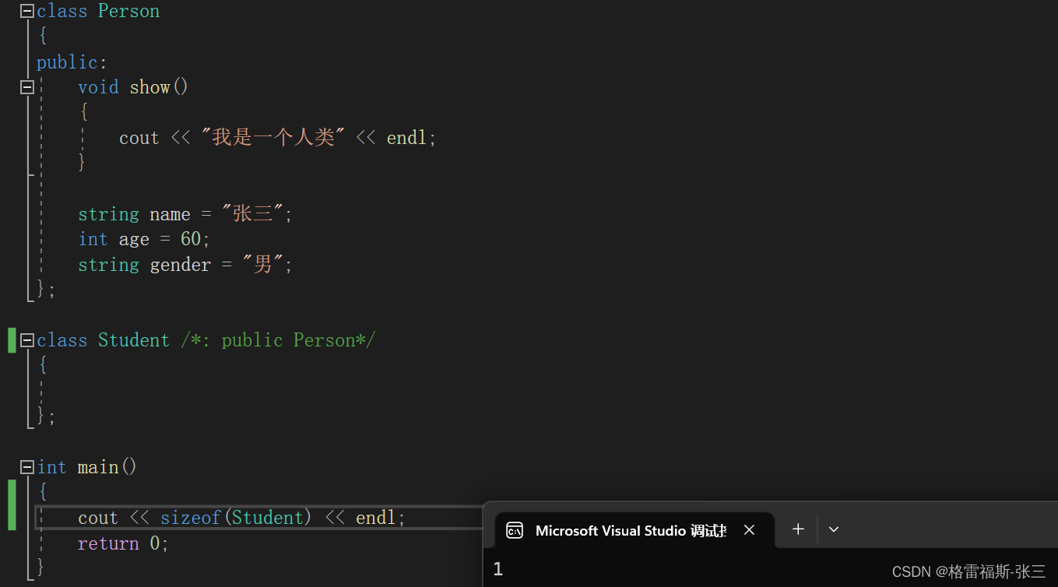Click the value 60 in age line

pos(191,239)
